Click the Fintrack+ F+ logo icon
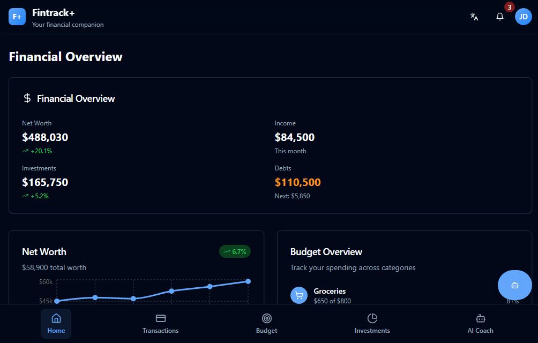538x343 pixels. tap(17, 17)
